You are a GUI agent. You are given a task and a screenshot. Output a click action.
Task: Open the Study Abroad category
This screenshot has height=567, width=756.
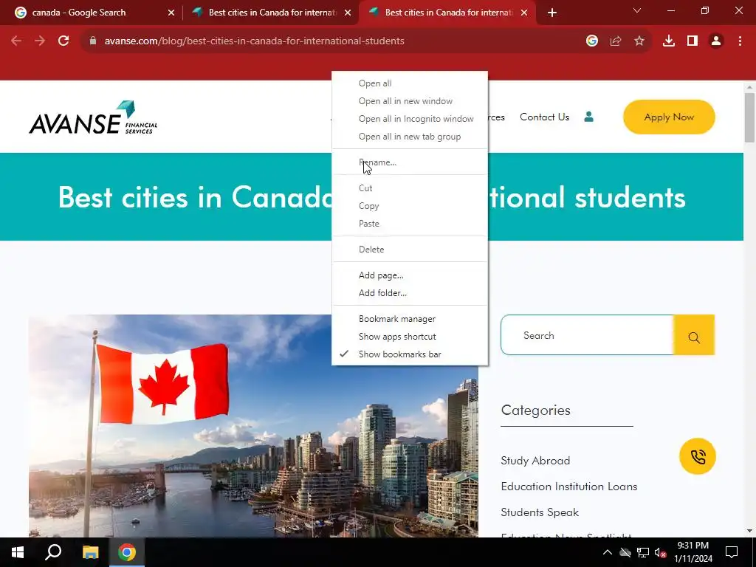tap(535, 461)
